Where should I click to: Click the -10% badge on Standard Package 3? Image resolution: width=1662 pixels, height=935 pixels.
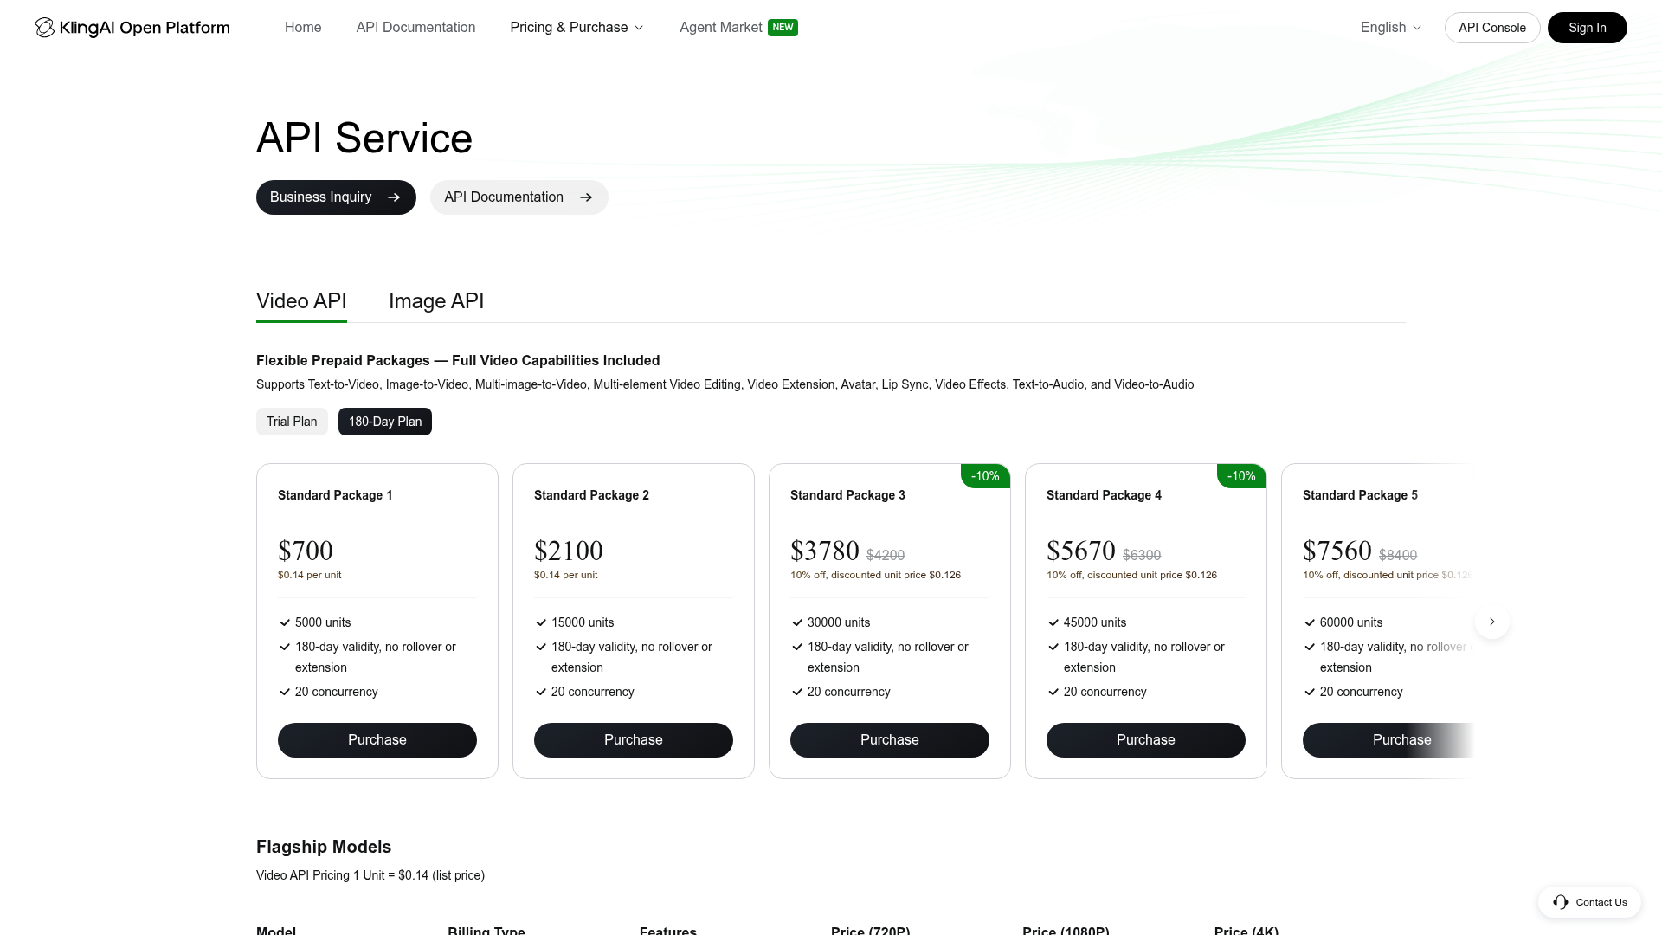pos(985,476)
